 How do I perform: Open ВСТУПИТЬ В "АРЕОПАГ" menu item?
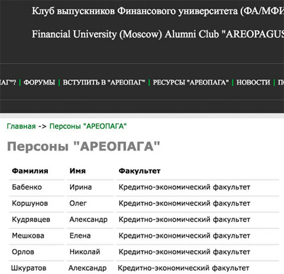pyautogui.click(x=104, y=82)
